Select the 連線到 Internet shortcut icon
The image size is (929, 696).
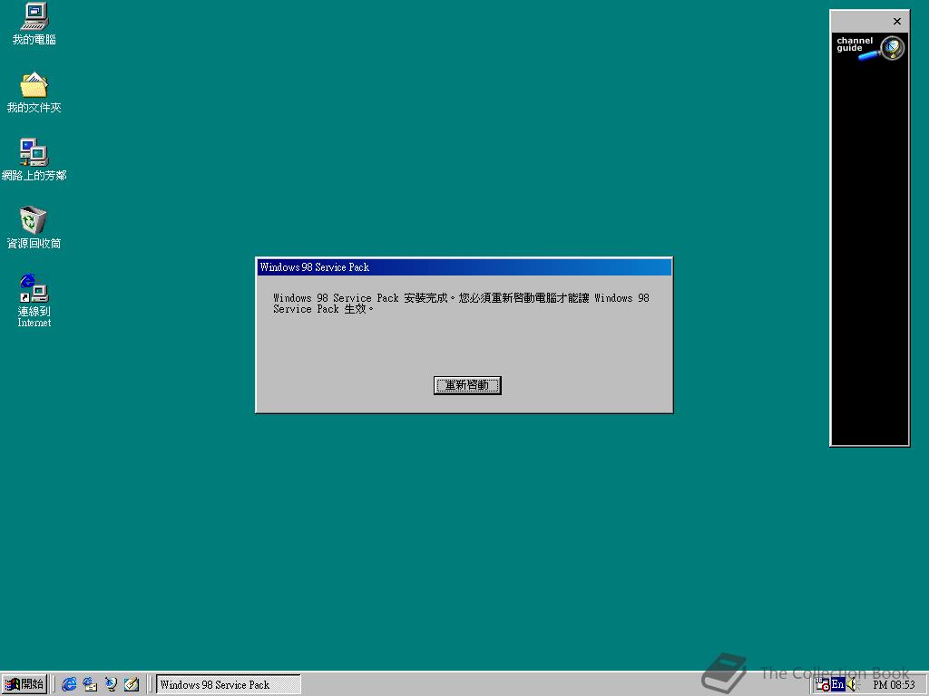click(x=34, y=301)
